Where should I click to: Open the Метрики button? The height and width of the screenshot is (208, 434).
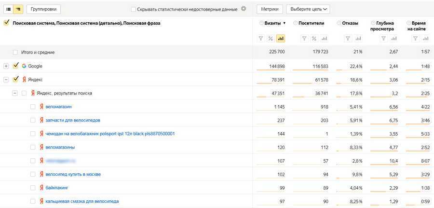[270, 9]
